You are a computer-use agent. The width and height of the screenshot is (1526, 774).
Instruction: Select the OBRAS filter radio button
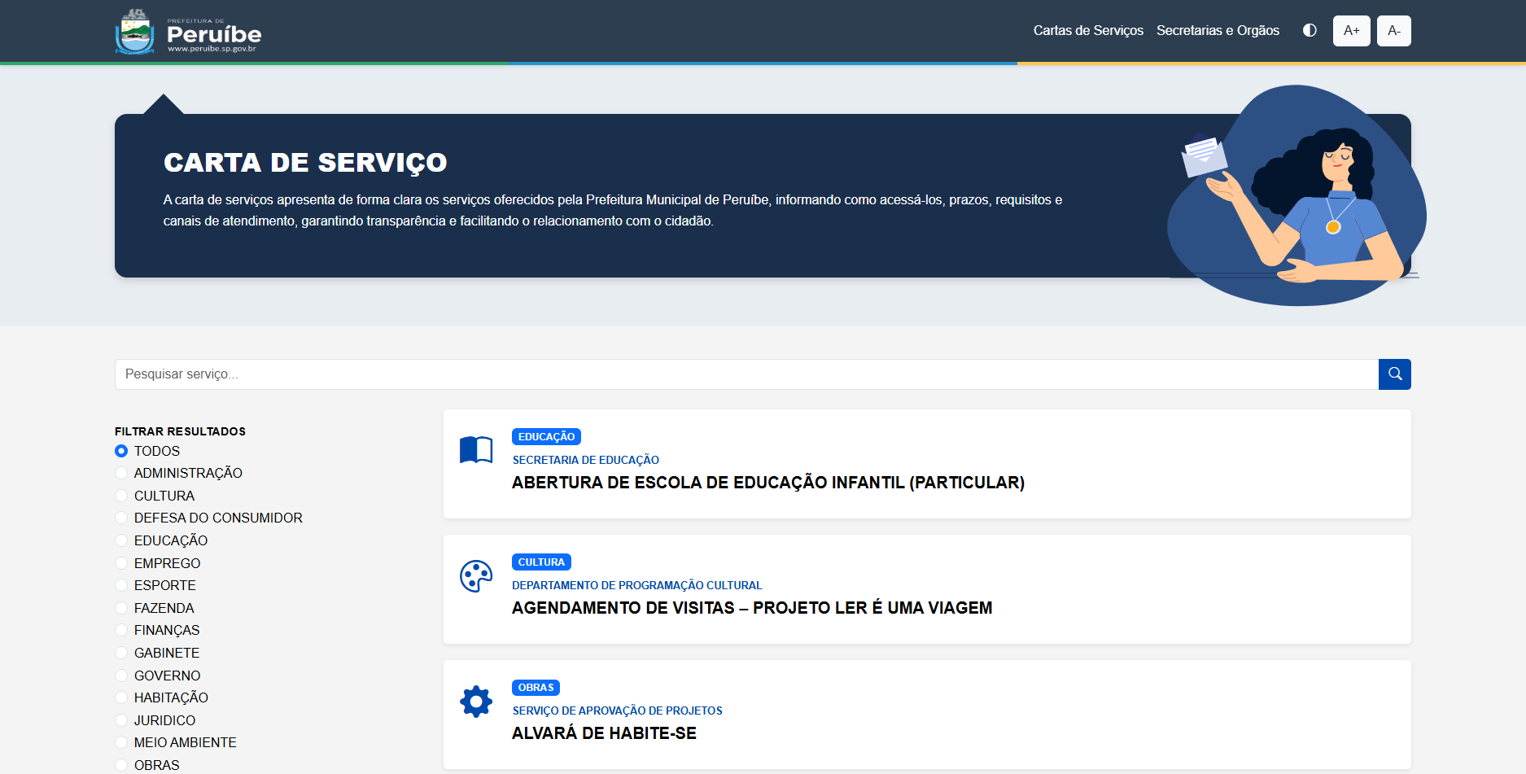(x=121, y=765)
